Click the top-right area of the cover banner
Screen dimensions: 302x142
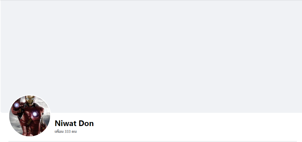pos(285,12)
